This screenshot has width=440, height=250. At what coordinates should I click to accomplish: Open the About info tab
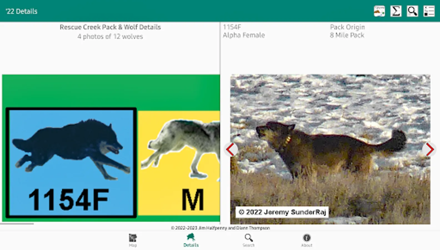coord(307,240)
